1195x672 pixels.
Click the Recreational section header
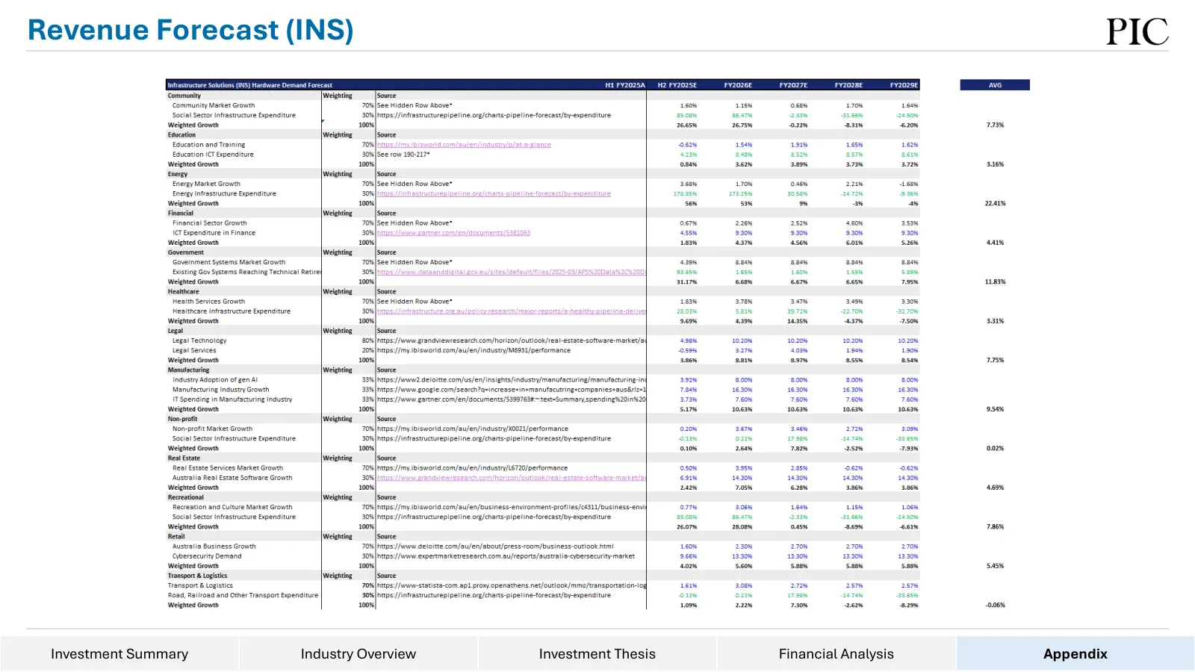click(185, 497)
